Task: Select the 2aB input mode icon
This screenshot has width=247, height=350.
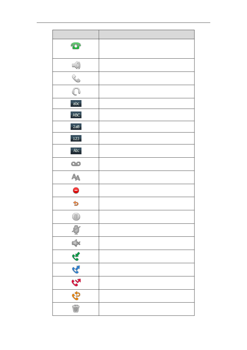Action: pyautogui.click(x=76, y=127)
